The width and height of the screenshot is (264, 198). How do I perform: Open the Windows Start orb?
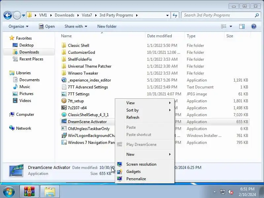9,191
